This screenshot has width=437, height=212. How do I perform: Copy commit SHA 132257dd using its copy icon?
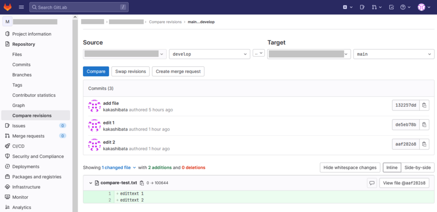point(424,105)
